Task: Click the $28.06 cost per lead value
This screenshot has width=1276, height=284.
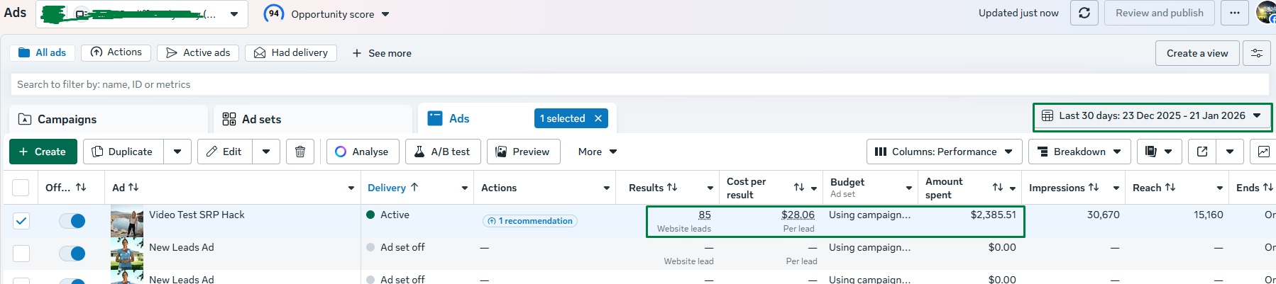Action: 798,215
